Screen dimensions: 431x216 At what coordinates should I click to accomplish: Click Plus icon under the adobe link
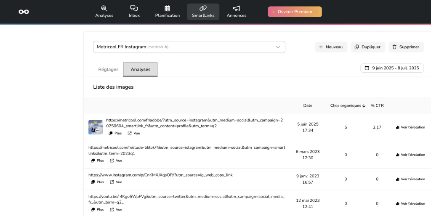click(111, 133)
